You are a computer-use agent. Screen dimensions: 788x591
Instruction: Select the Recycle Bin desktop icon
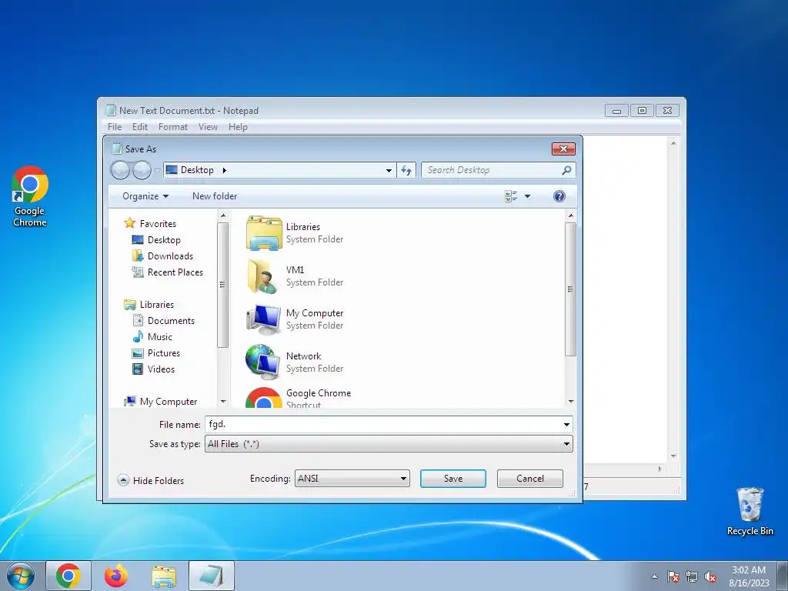tap(750, 512)
